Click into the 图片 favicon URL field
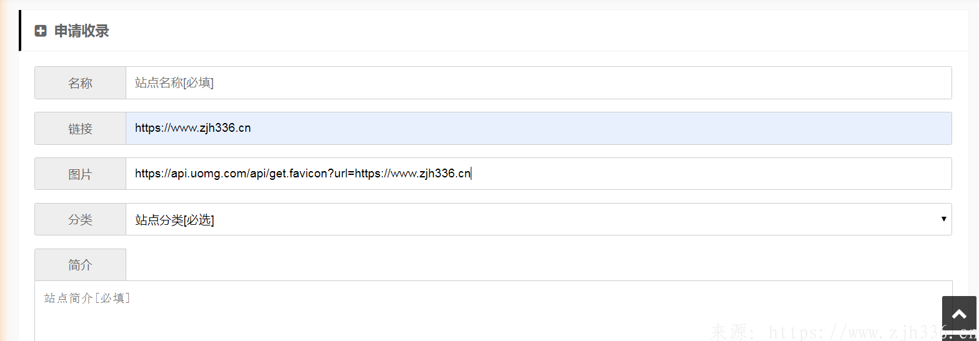Screen dimensions: 979x341 click(538, 174)
